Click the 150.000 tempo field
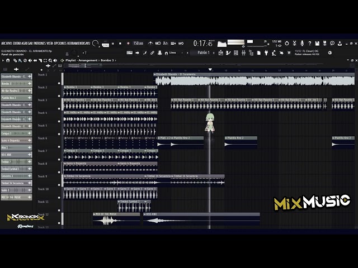Screen dimensions: 358x268 (138, 43)
